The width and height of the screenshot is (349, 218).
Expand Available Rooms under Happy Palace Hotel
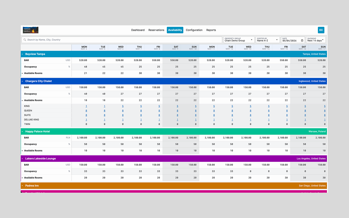[22, 151]
